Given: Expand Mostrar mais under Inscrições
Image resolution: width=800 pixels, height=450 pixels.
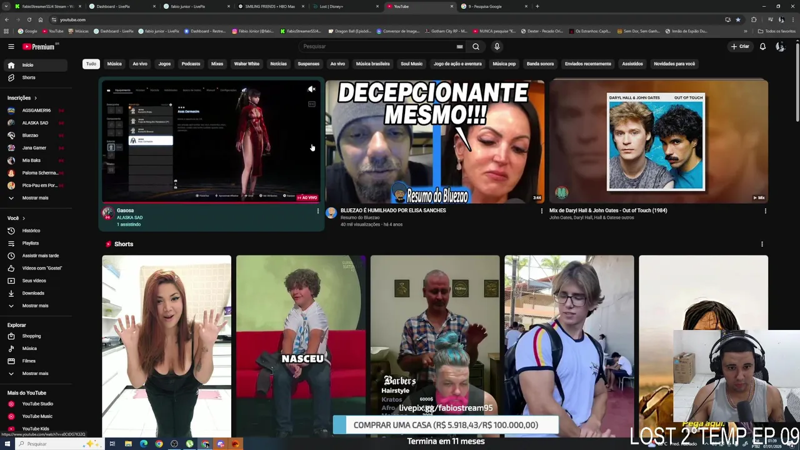Looking at the screenshot, I should pos(35,198).
